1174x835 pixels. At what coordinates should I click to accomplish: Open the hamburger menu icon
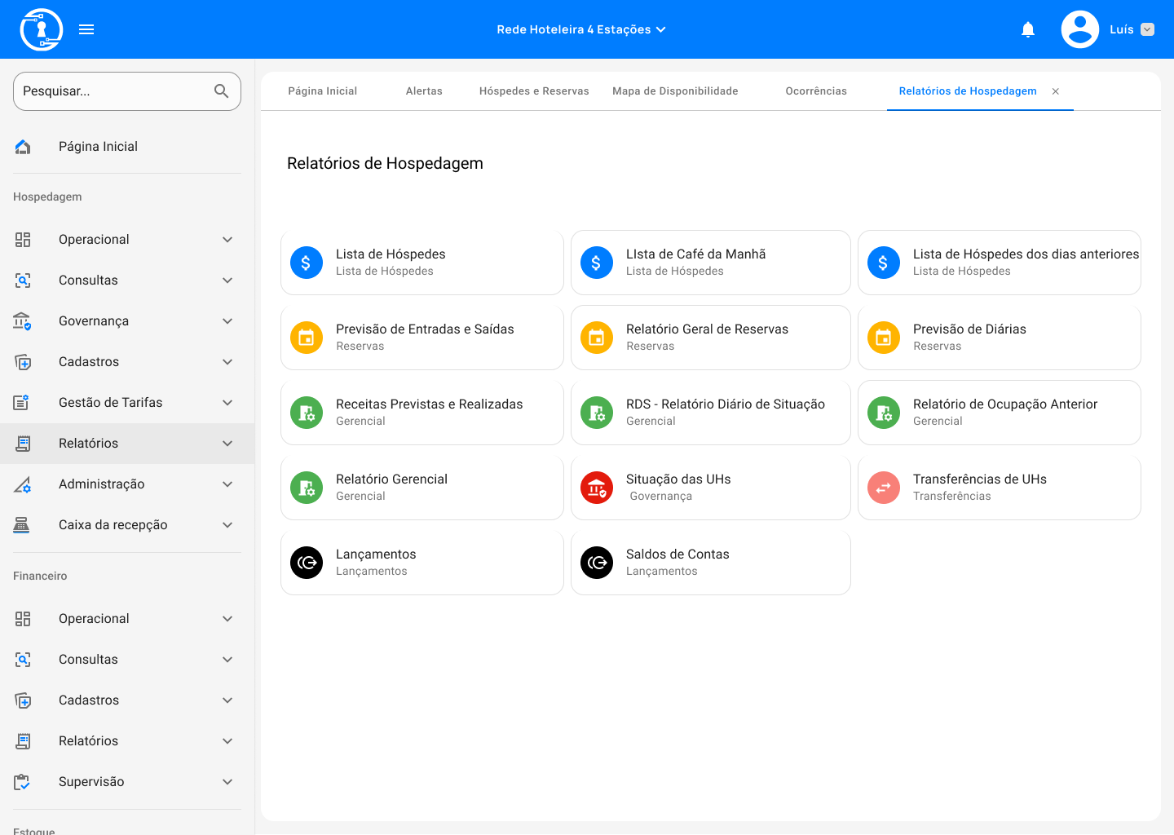[86, 29]
